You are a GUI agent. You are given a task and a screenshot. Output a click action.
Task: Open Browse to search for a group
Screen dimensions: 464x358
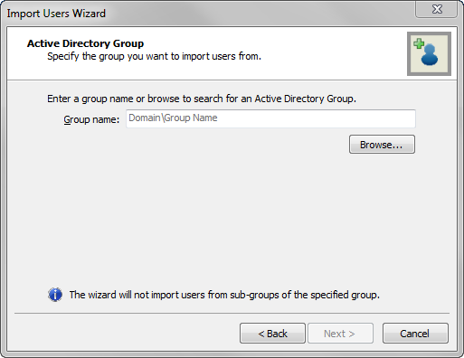[382, 145]
